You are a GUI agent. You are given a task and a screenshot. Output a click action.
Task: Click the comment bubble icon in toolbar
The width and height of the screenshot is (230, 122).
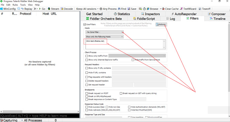coord(19,9)
